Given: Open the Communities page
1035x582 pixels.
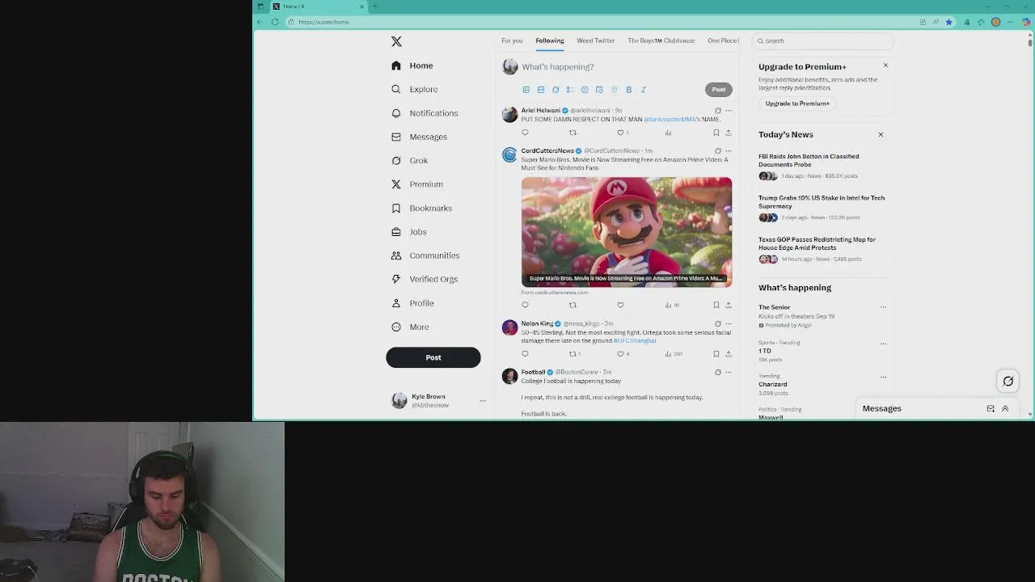Looking at the screenshot, I should coord(425,255).
